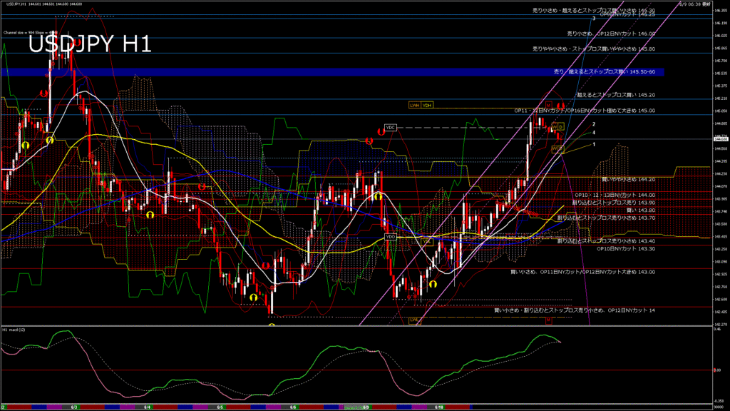Screen dimensions: 730x411
Task: Select the YDH level marker box
Action: (x=427, y=106)
